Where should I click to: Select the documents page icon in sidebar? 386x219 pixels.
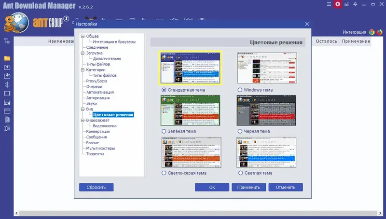pos(7,120)
